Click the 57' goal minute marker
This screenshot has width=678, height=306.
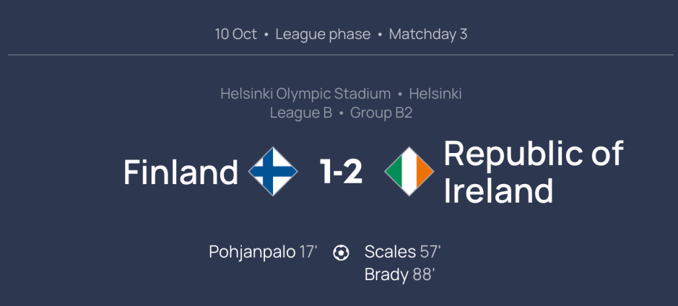tap(430, 252)
